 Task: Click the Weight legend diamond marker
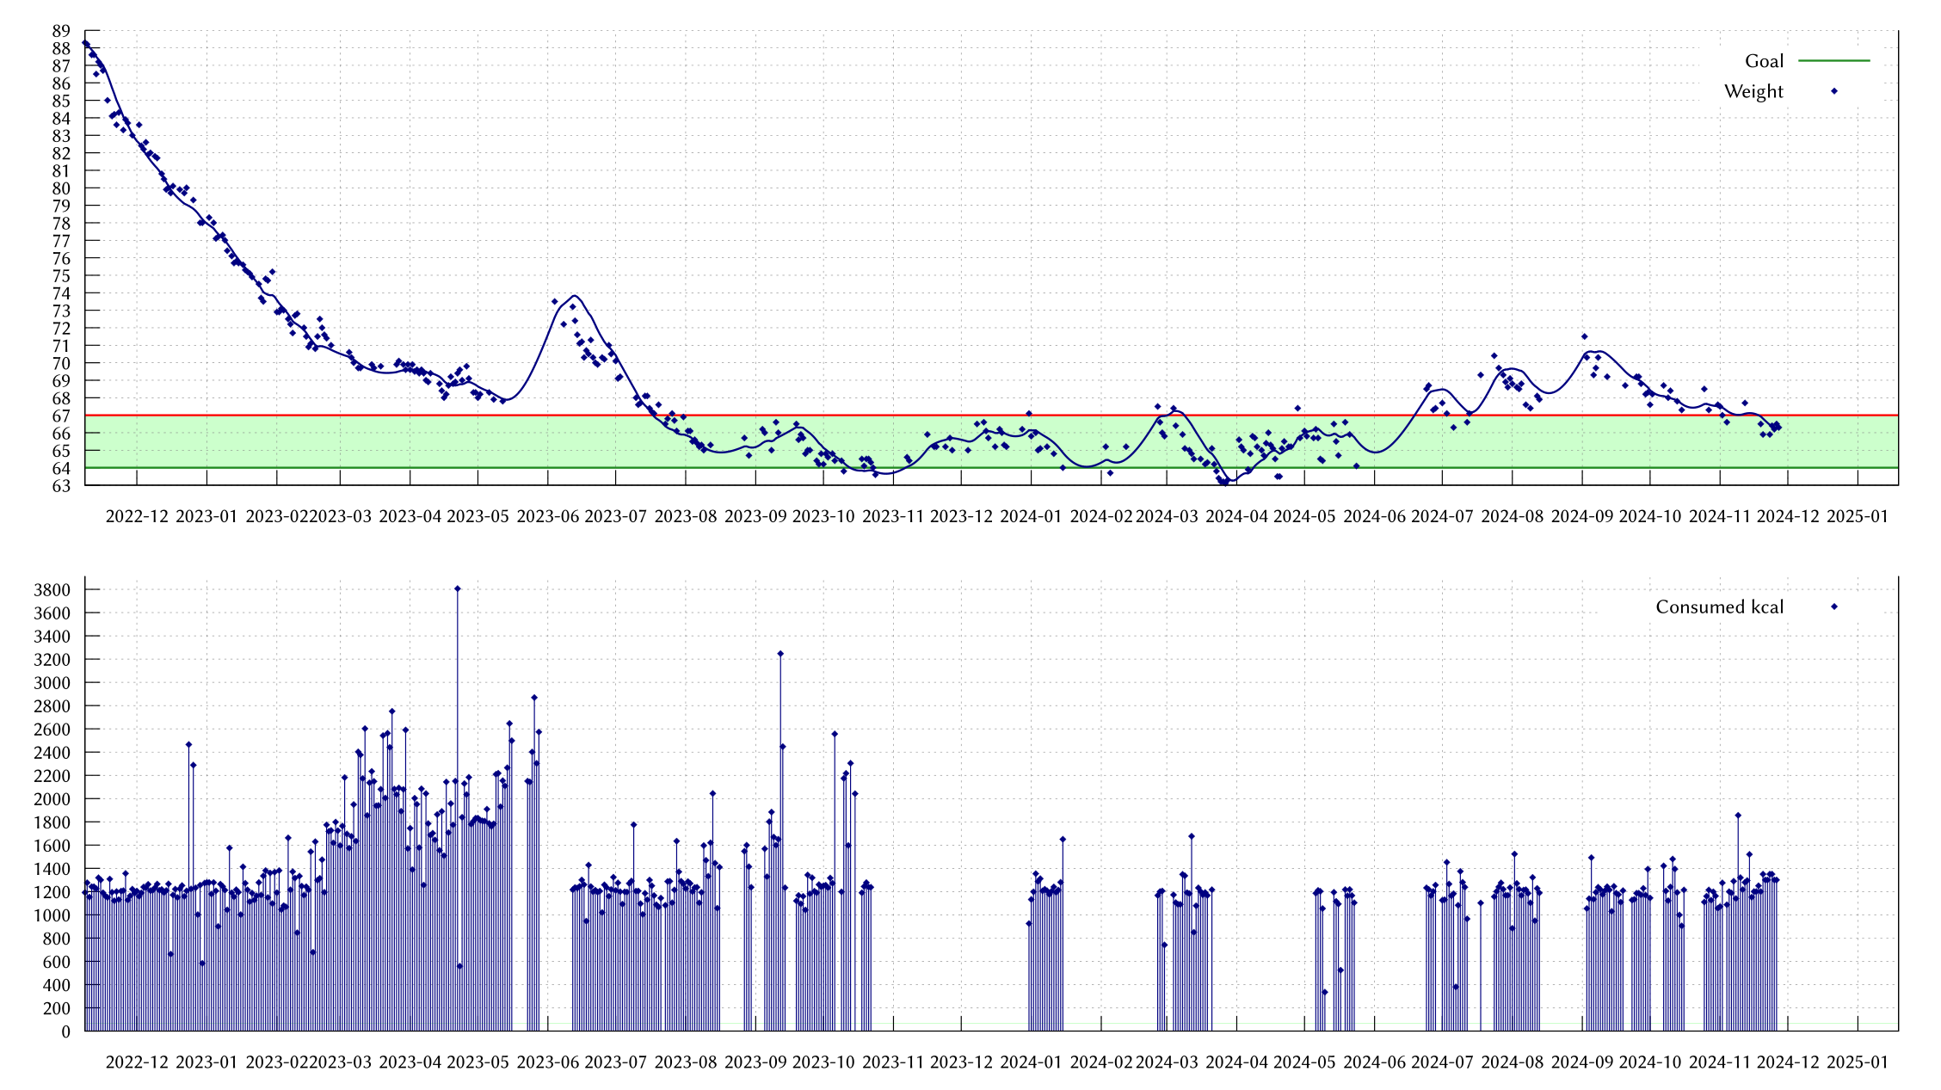click(x=1833, y=91)
